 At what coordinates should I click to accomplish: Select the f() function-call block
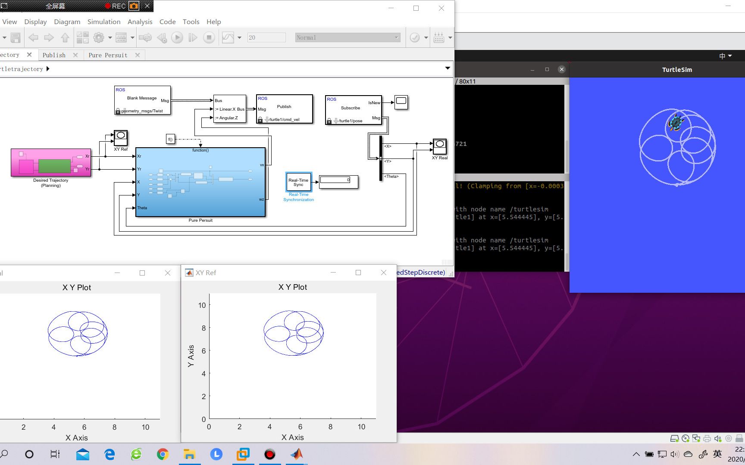coord(170,139)
